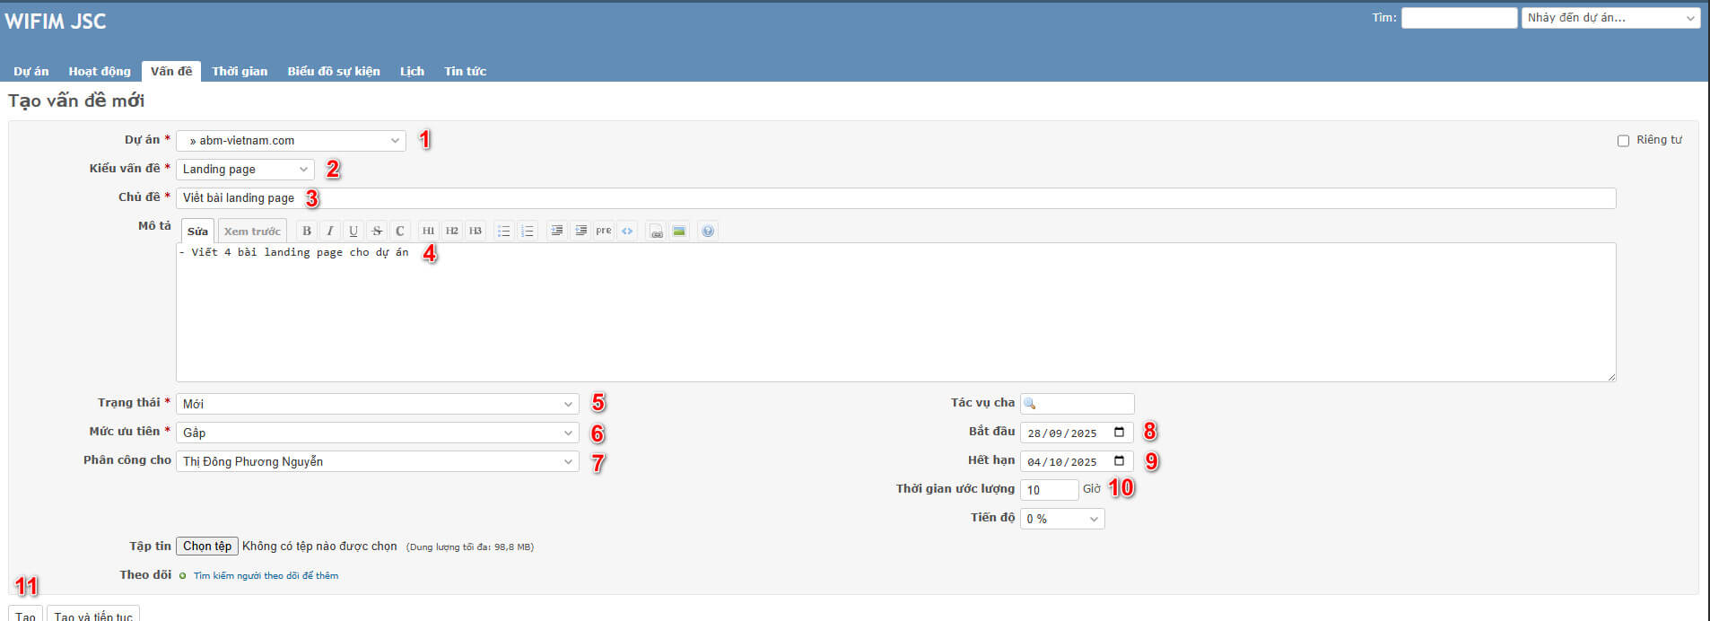1710x621 pixels.
Task: Open the Tiến độ percentage dropdown
Action: point(1061,520)
